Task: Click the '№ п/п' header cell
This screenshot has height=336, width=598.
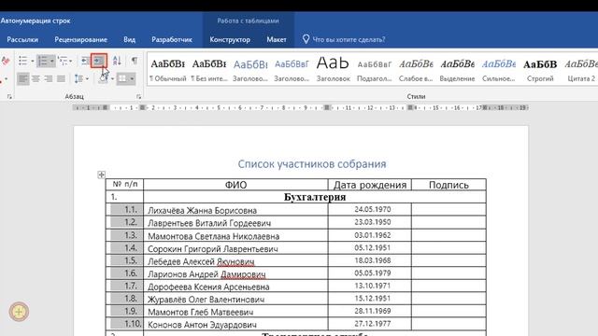Action: [124, 185]
